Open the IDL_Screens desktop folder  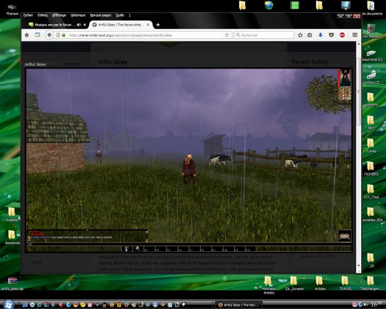pos(294,283)
